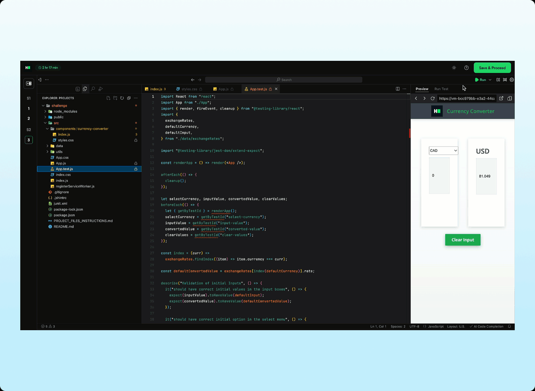Viewport: 535px width, 391px height.
Task: Open the help question mark icon
Action: click(x=466, y=68)
